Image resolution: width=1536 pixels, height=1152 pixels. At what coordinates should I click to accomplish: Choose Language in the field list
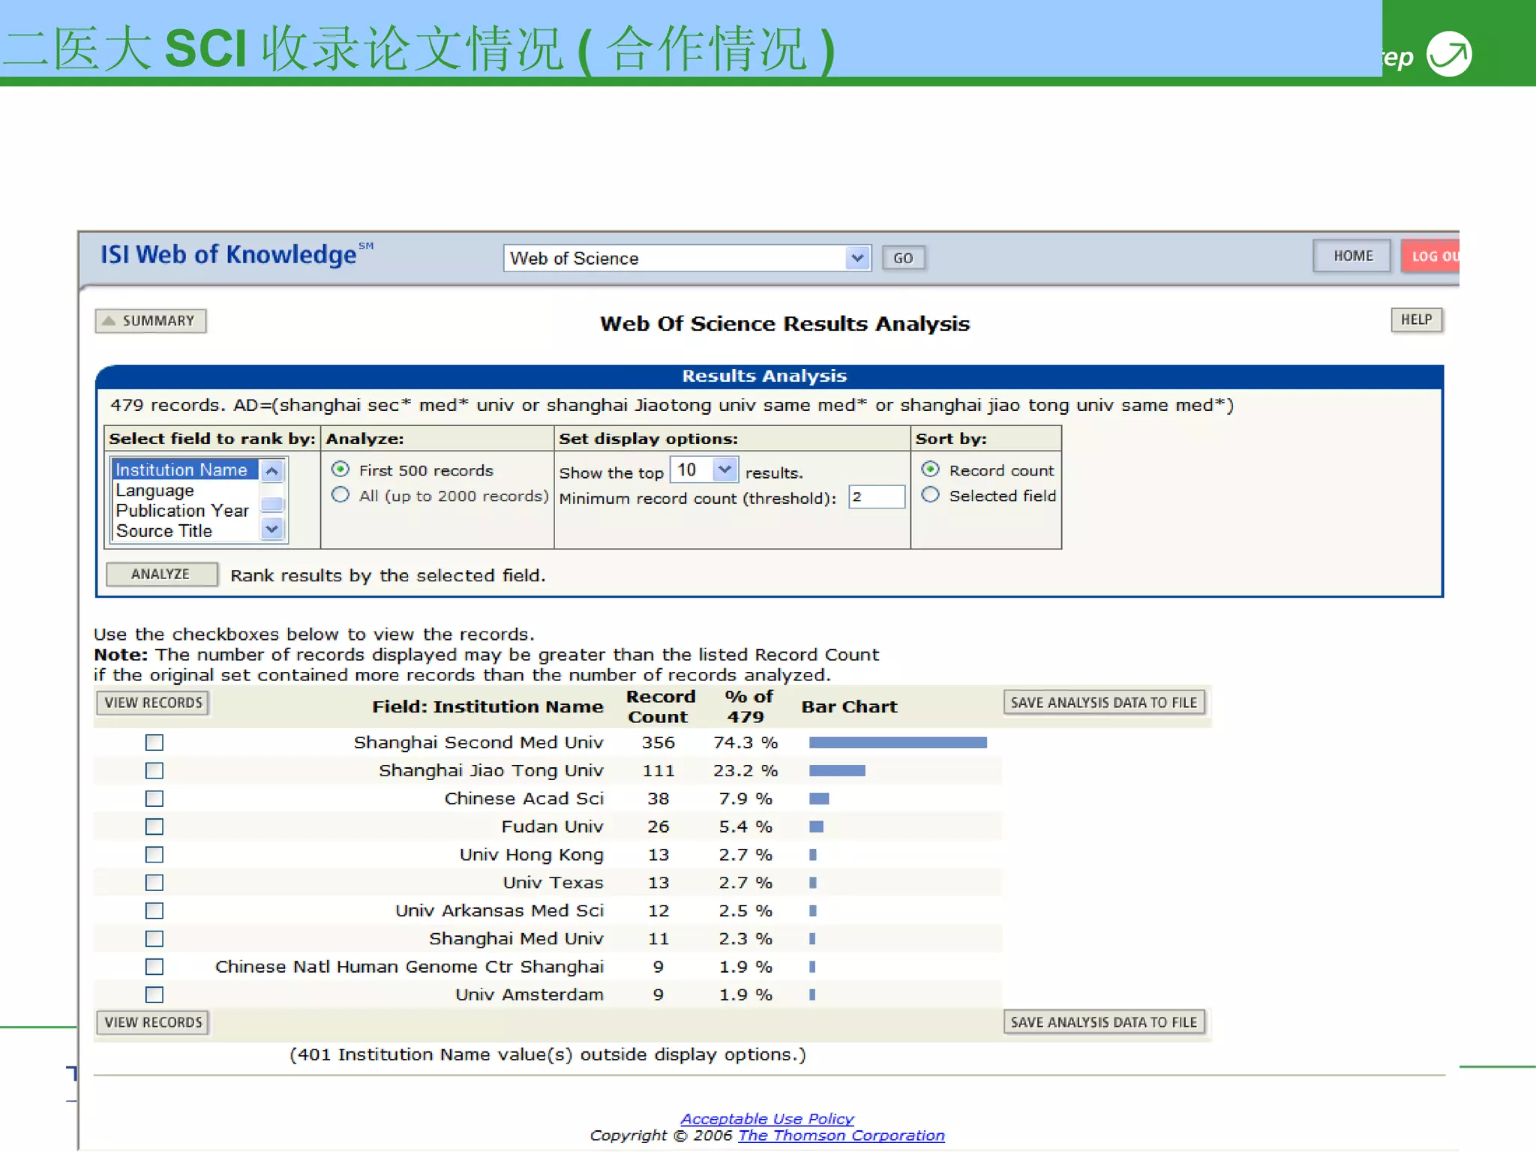click(155, 490)
